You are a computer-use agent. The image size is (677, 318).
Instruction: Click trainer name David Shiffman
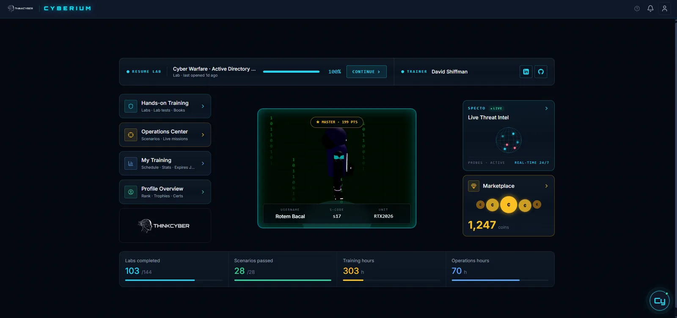point(449,72)
